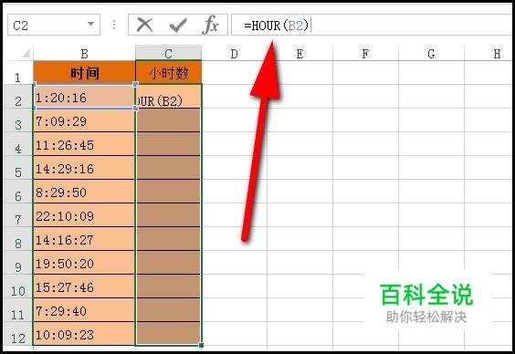Click the formula bar with =HOUR(B2)
Viewport: 515px width, 354px height.
(x=373, y=25)
